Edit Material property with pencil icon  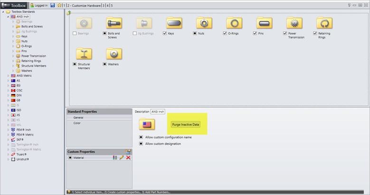click(122, 158)
